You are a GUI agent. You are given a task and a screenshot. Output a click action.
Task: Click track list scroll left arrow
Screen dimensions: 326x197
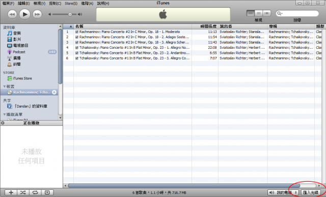click(65, 186)
